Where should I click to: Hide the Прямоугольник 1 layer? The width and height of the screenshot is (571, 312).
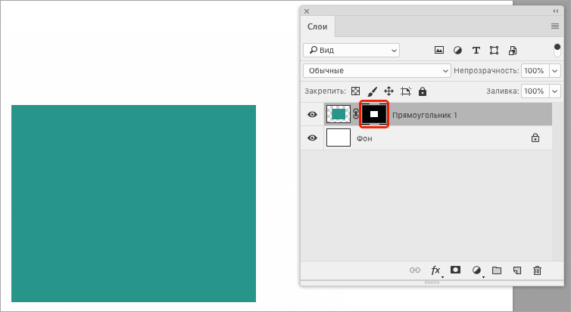pos(312,115)
